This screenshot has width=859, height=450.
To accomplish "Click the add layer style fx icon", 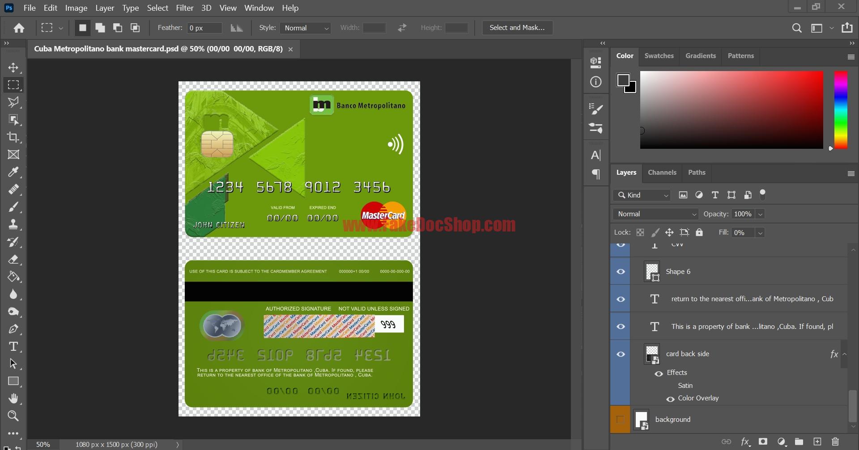I will click(x=745, y=441).
